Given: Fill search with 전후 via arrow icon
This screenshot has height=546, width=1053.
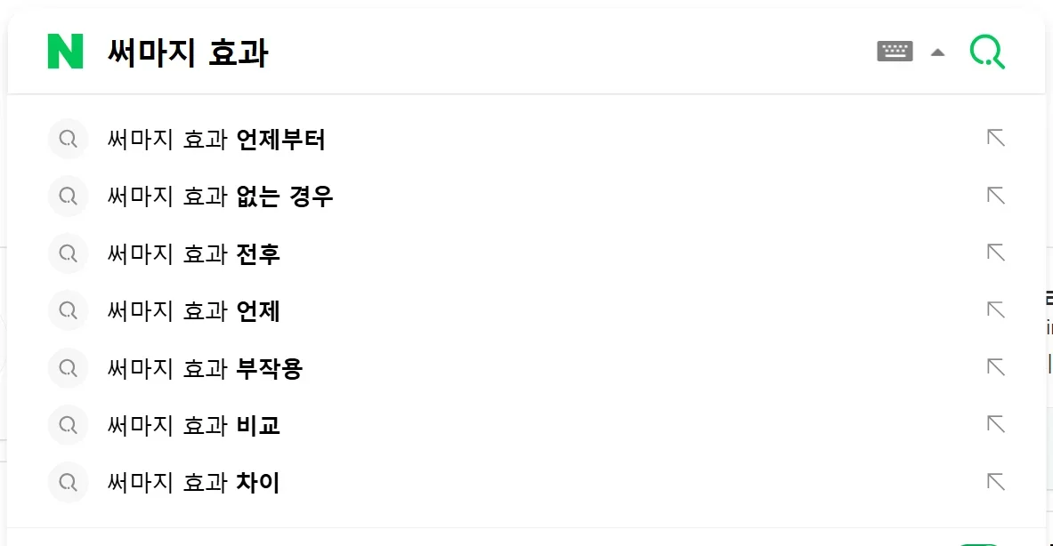Looking at the screenshot, I should tap(996, 253).
